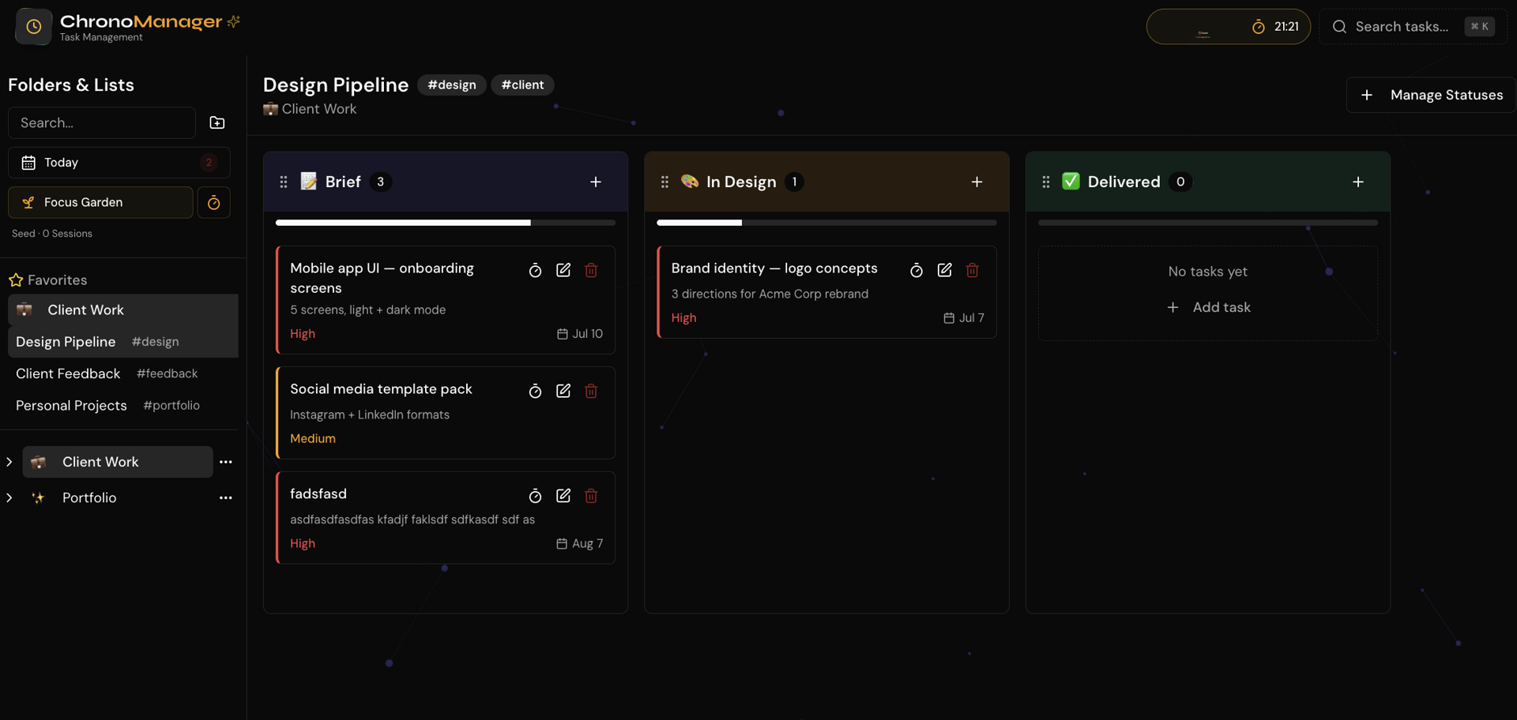Viewport: 1517px width, 720px height.
Task: Grab the Brief column drag handle
Action: coord(284,182)
